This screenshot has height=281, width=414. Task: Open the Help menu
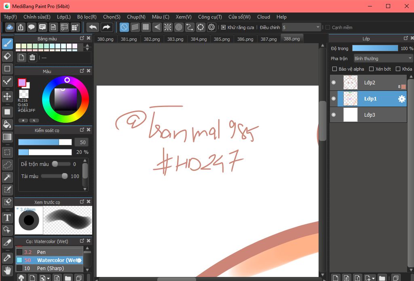click(281, 17)
